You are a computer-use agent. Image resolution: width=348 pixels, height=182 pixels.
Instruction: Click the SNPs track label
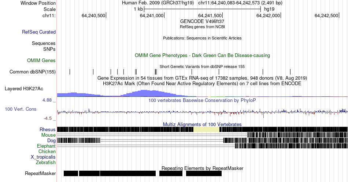[x=49, y=49]
